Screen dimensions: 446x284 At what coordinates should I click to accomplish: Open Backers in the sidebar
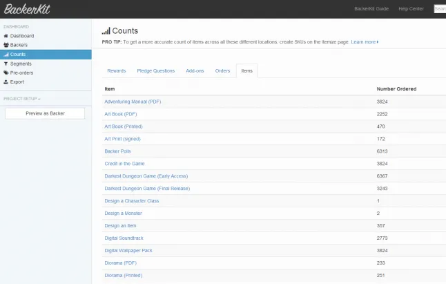coord(19,45)
